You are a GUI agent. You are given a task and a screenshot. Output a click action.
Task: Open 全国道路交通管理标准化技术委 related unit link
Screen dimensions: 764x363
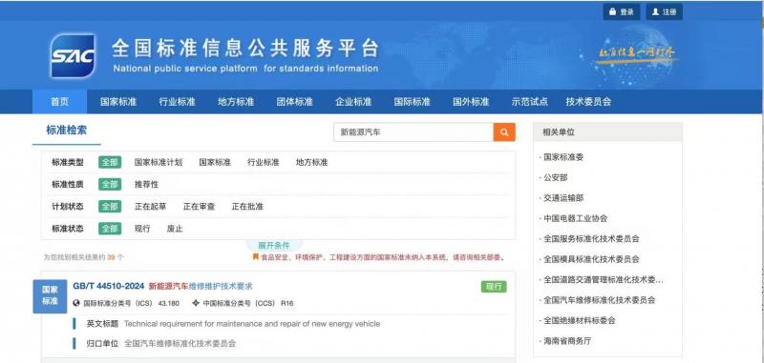[x=604, y=279]
